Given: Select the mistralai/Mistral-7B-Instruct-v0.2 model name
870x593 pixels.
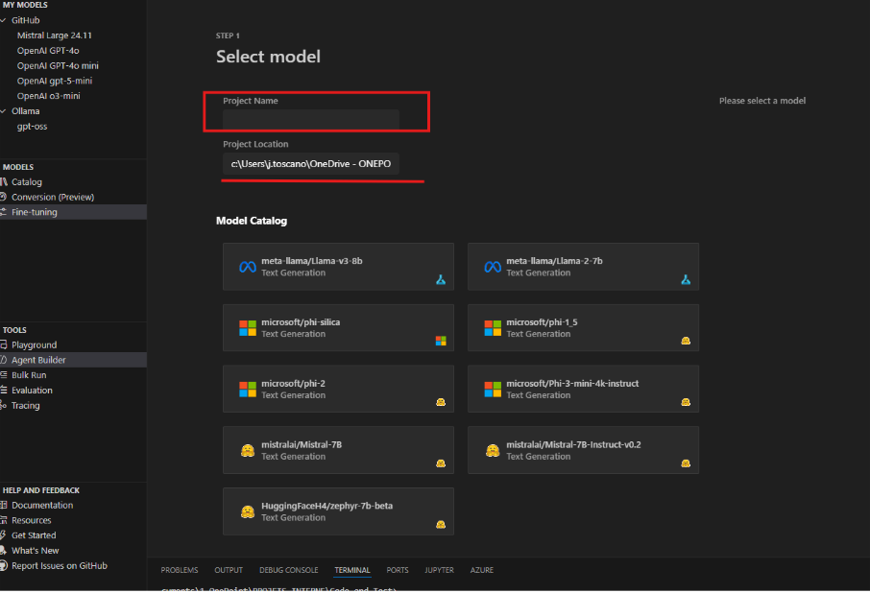Looking at the screenshot, I should click(573, 445).
